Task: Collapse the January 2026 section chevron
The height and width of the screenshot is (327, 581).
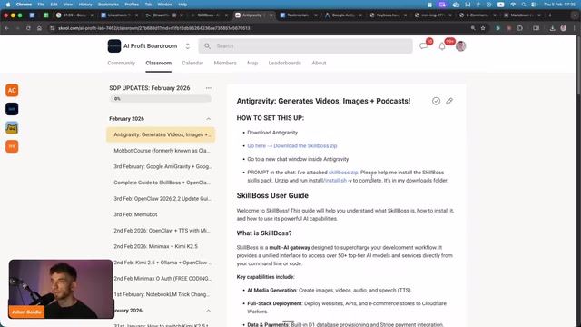Action: pos(208,311)
